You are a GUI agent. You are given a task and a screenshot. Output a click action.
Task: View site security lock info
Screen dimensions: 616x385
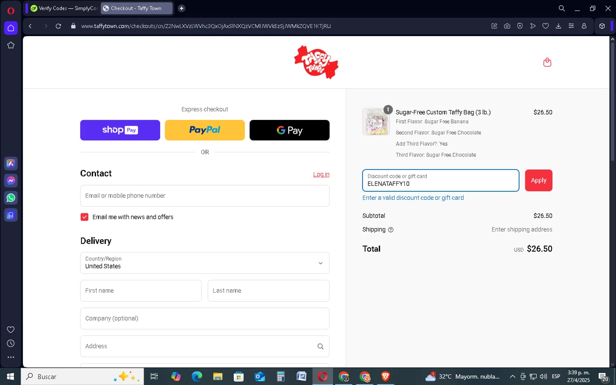(x=73, y=26)
